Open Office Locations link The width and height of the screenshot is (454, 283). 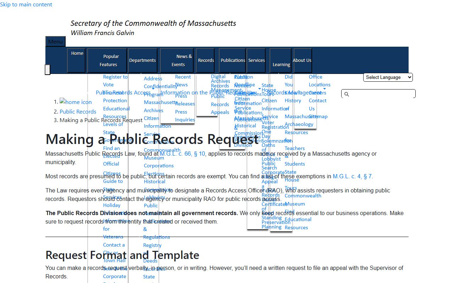pyautogui.click(x=320, y=81)
